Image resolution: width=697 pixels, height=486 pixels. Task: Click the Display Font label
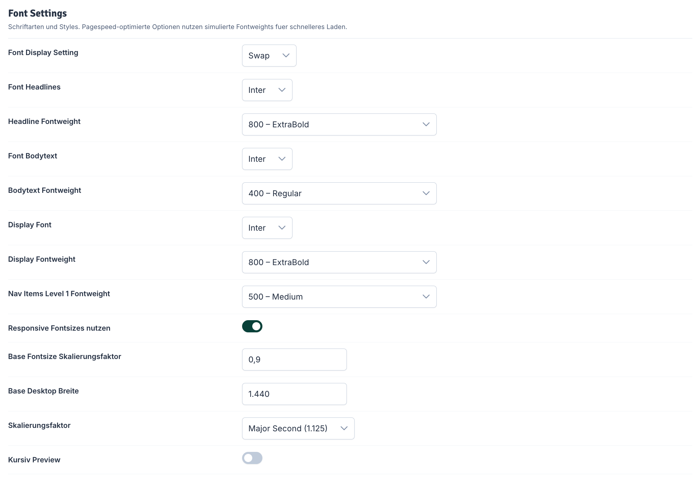pyautogui.click(x=30, y=225)
